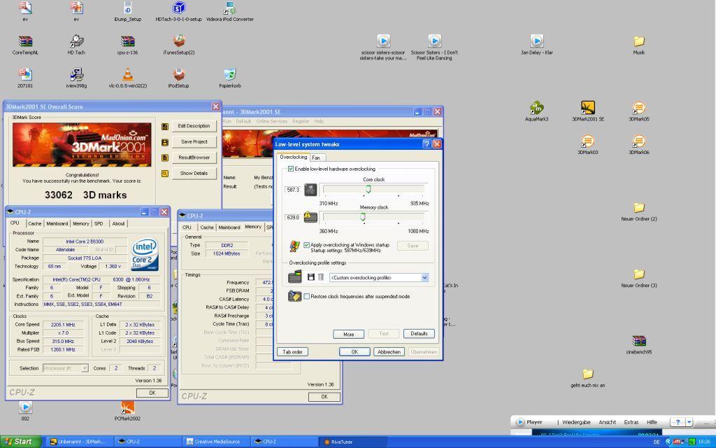
Task: Switch to RivaTuner in the taskbar
Action: (352, 442)
